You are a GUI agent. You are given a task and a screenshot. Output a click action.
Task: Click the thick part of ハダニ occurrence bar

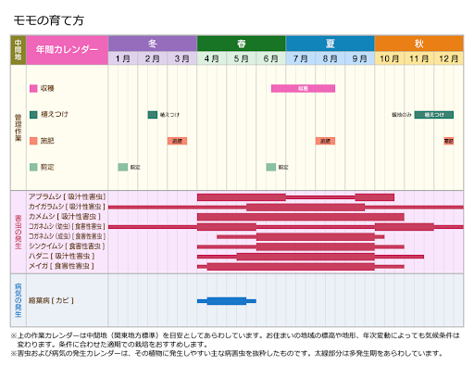pyautogui.click(x=306, y=257)
